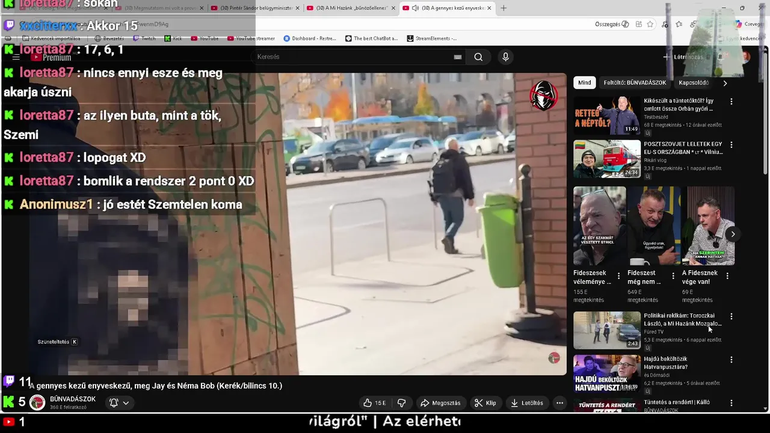
Task: Open options menu for Hajdú beköltözik video
Action: point(731,360)
